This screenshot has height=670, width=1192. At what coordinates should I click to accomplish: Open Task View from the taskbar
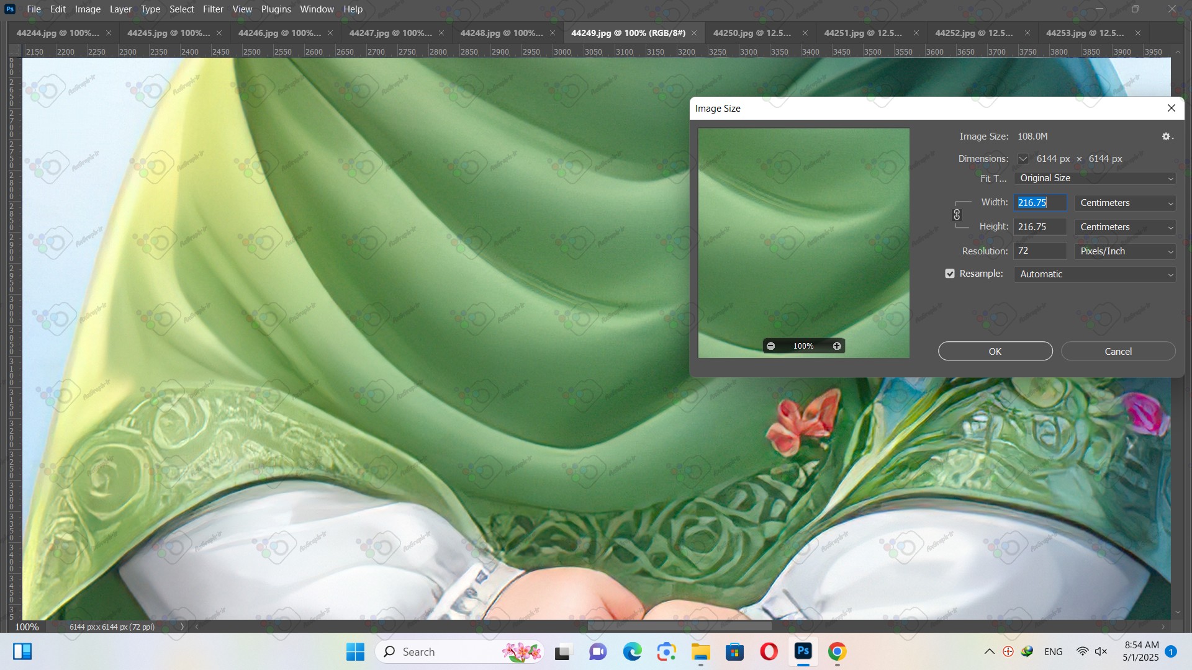pos(562,652)
